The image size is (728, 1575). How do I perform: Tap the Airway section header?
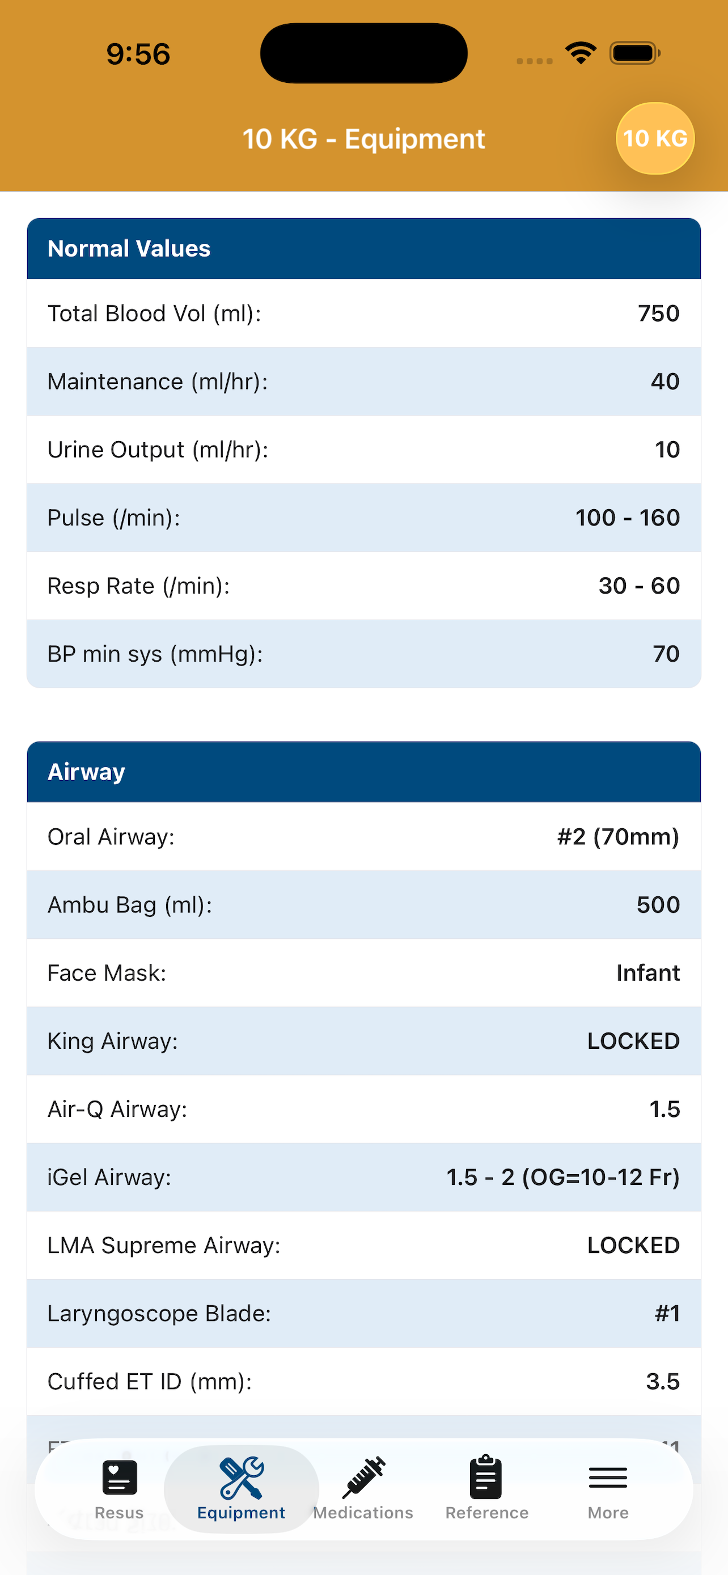click(x=363, y=772)
